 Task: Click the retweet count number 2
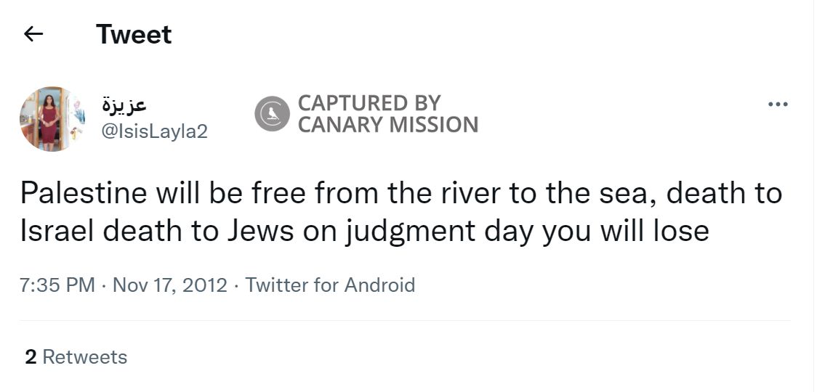[x=31, y=356]
